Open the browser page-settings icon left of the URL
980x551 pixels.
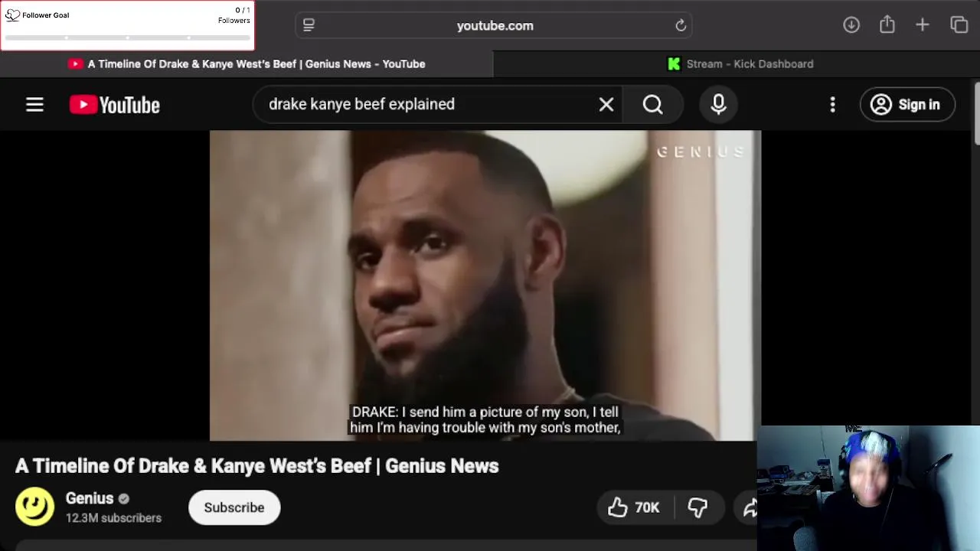tap(309, 25)
